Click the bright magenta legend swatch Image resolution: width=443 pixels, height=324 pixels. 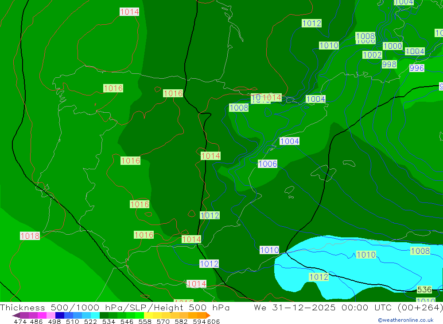coord(42,315)
